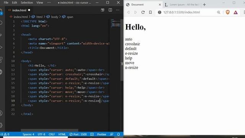Open the Edit menu in VS Code
Image resolution: width=245 pixels, height=138 pixels.
pos(15,3)
